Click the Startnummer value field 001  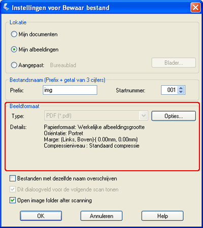tap(170, 90)
